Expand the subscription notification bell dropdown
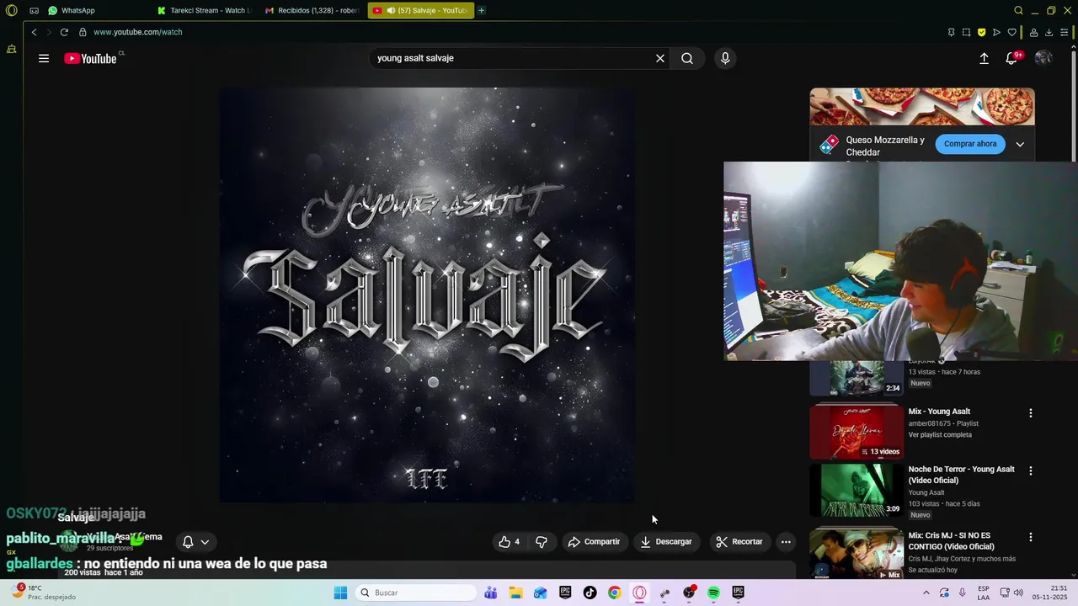The height and width of the screenshot is (606, 1078). (195, 542)
